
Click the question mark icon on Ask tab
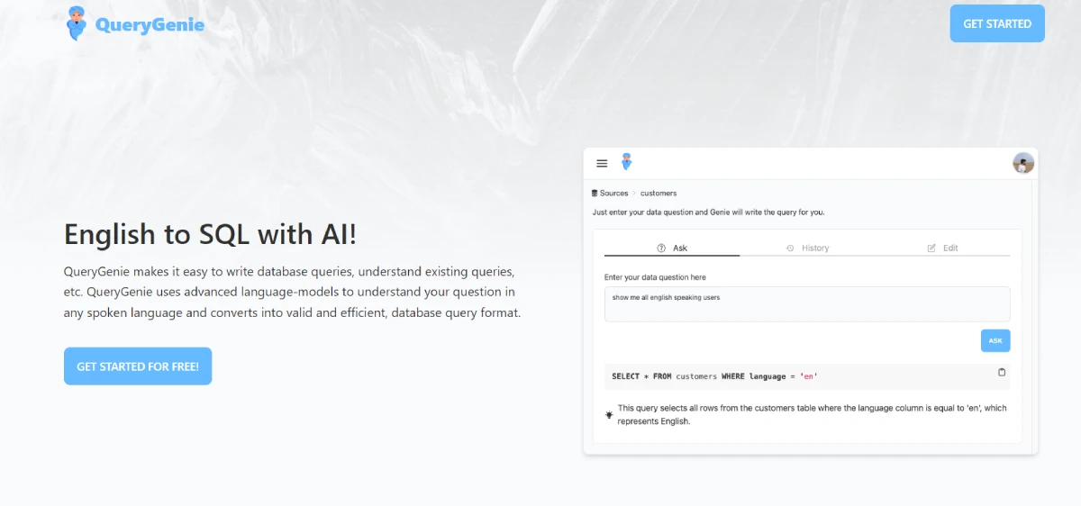661,248
